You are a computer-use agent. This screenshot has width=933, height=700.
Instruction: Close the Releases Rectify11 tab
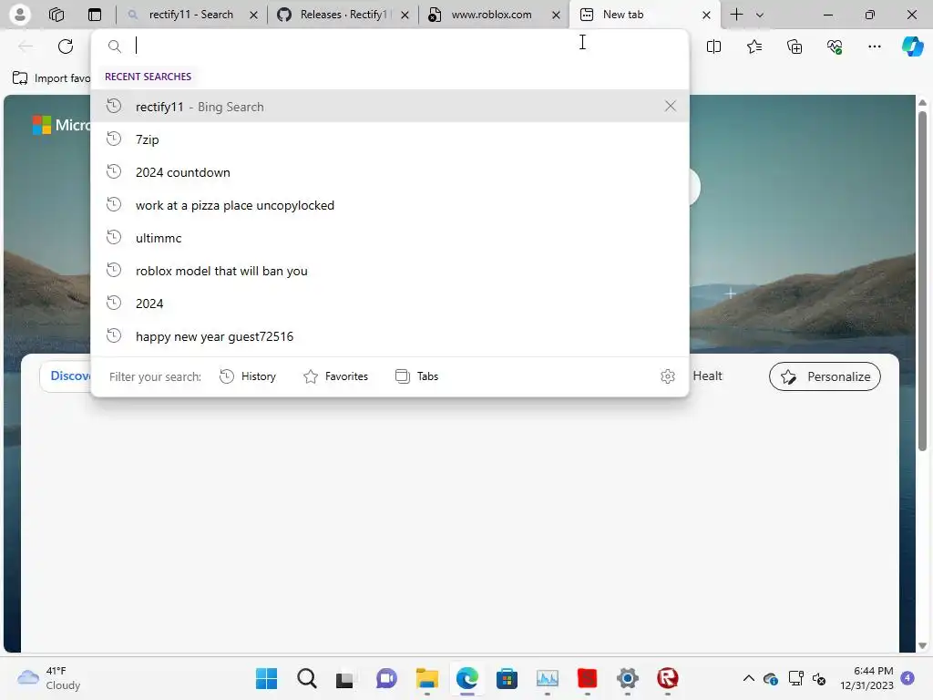pos(405,15)
